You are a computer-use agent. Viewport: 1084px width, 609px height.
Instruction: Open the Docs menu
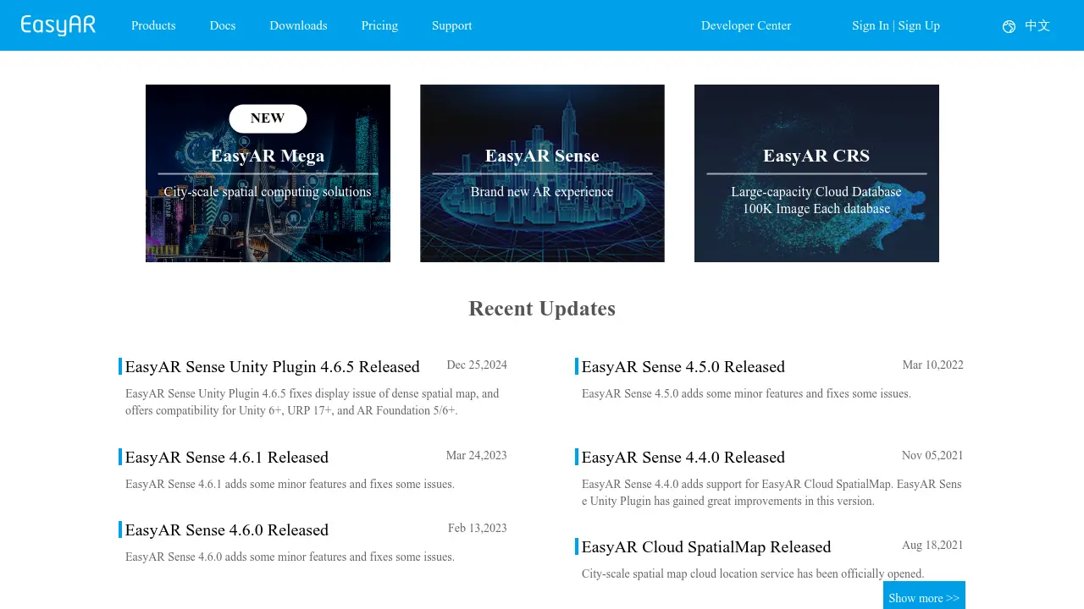pyautogui.click(x=223, y=25)
